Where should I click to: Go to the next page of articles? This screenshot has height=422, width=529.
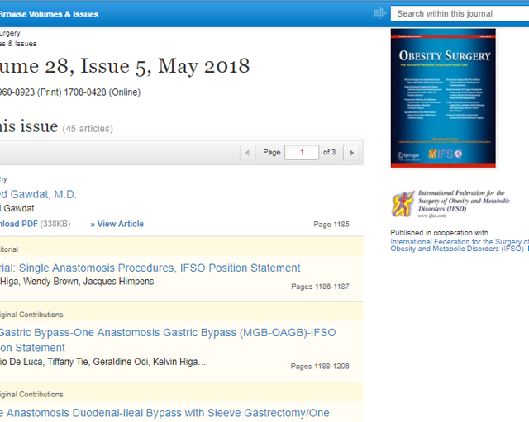(352, 153)
